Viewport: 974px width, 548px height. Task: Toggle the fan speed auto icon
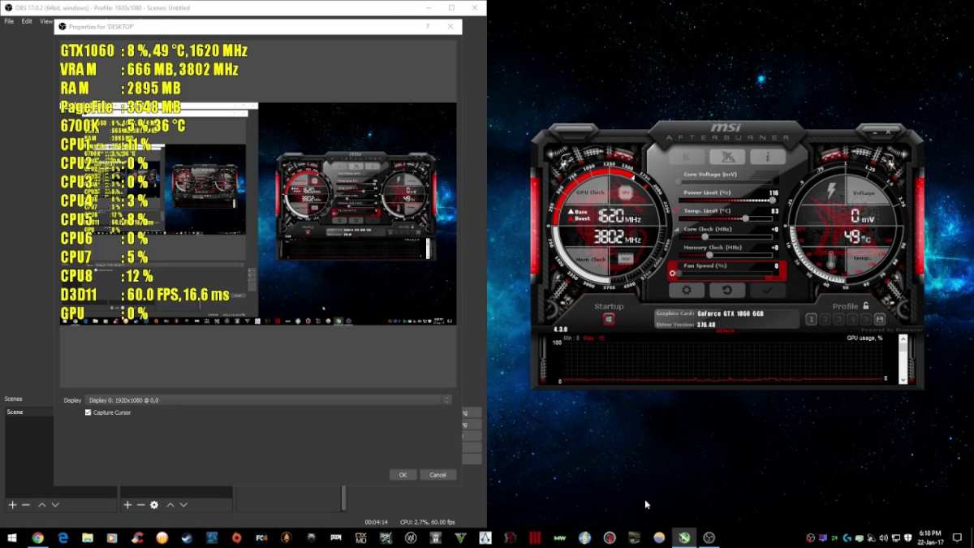click(x=673, y=274)
